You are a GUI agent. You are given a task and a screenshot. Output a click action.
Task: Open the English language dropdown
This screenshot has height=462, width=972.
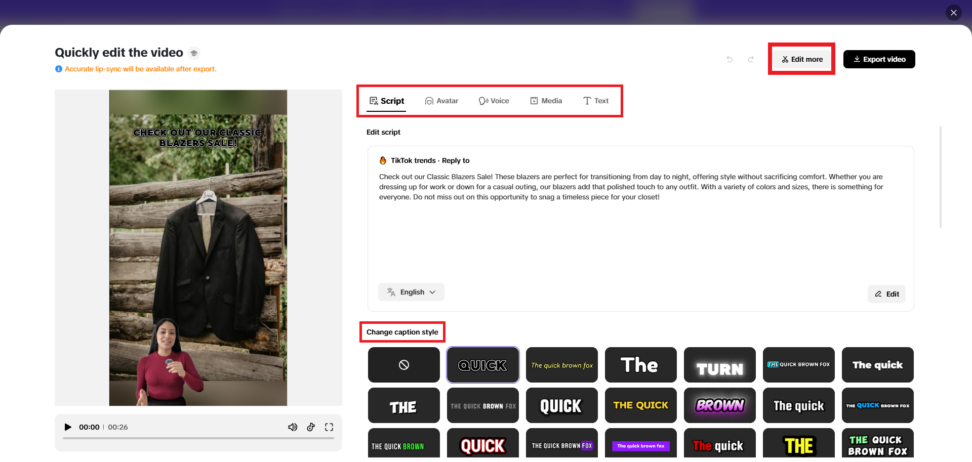(x=411, y=292)
